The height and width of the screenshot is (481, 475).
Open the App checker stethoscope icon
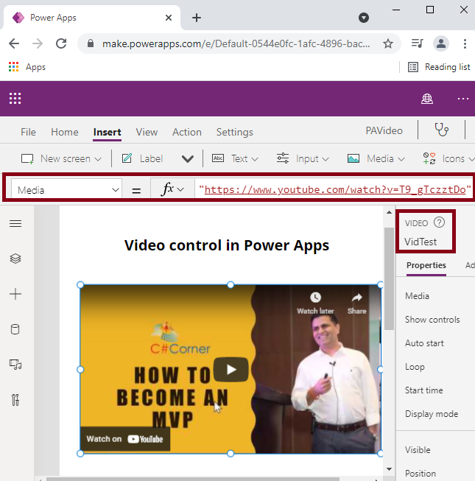pos(442,130)
